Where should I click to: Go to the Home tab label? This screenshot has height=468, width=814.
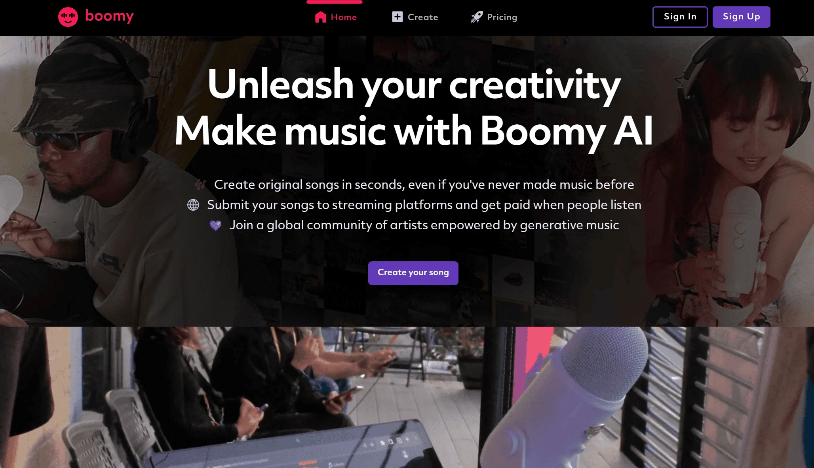point(344,17)
